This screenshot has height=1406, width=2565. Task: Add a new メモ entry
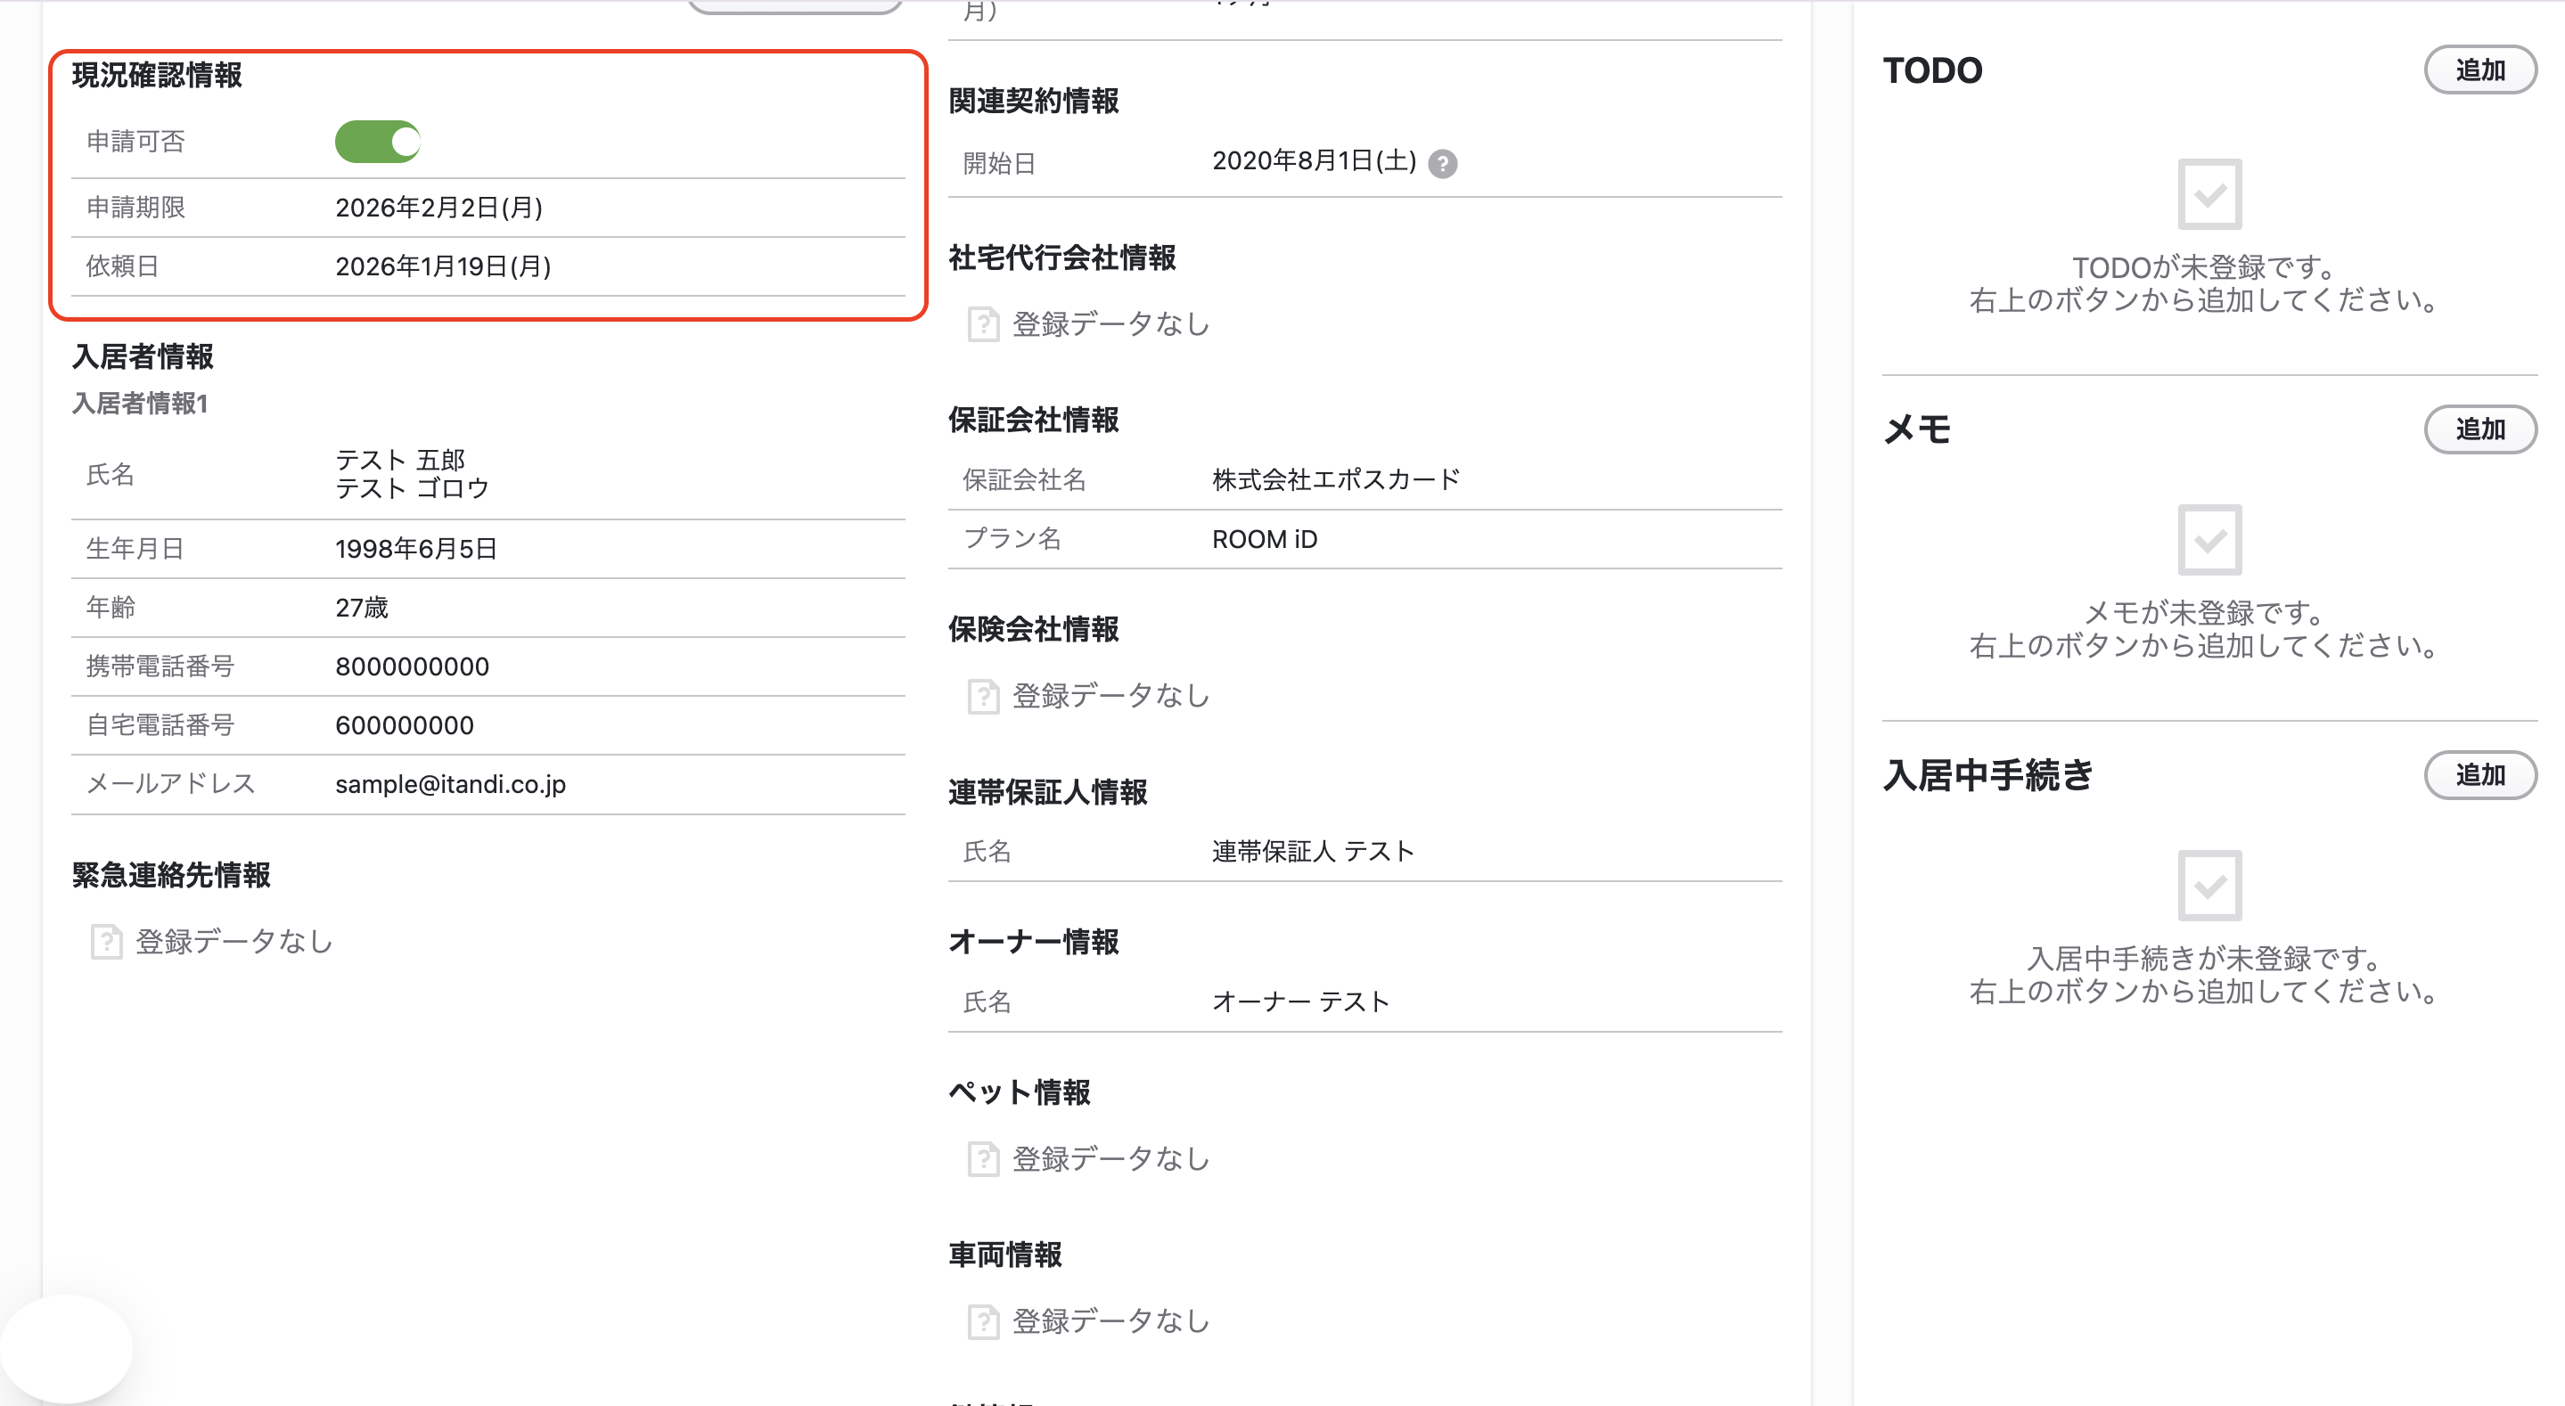[2479, 429]
